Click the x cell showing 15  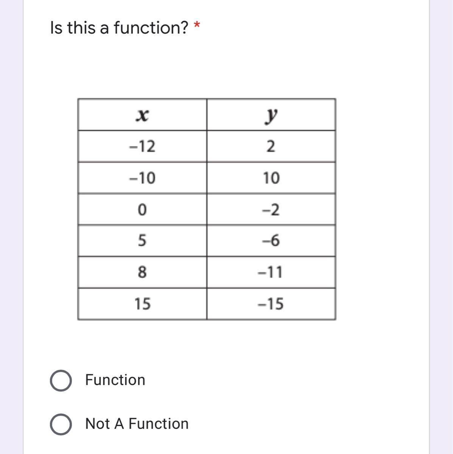pyautogui.click(x=142, y=304)
